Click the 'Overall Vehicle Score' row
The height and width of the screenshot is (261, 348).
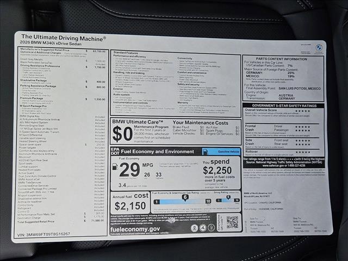[278, 110]
